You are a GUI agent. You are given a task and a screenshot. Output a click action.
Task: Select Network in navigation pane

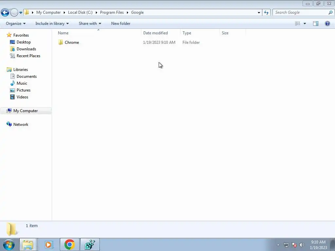pos(21,124)
